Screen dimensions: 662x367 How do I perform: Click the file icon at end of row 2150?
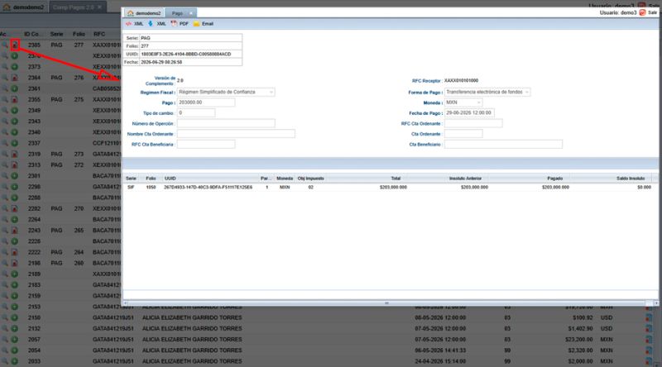[x=649, y=317]
